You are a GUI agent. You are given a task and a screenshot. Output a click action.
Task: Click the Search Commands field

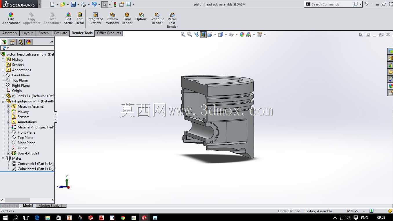coord(333,4)
